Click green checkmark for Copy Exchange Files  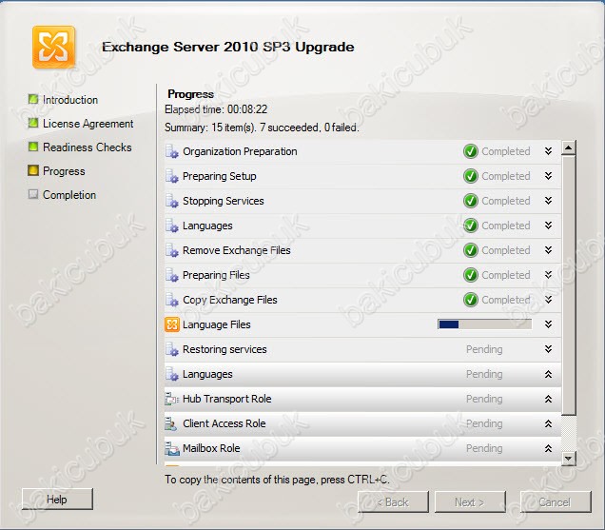click(x=471, y=300)
